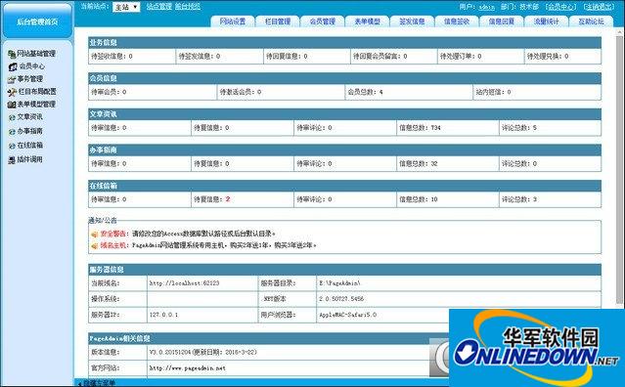
Task: Go to the 信息签收 tab
Action: [x=457, y=21]
